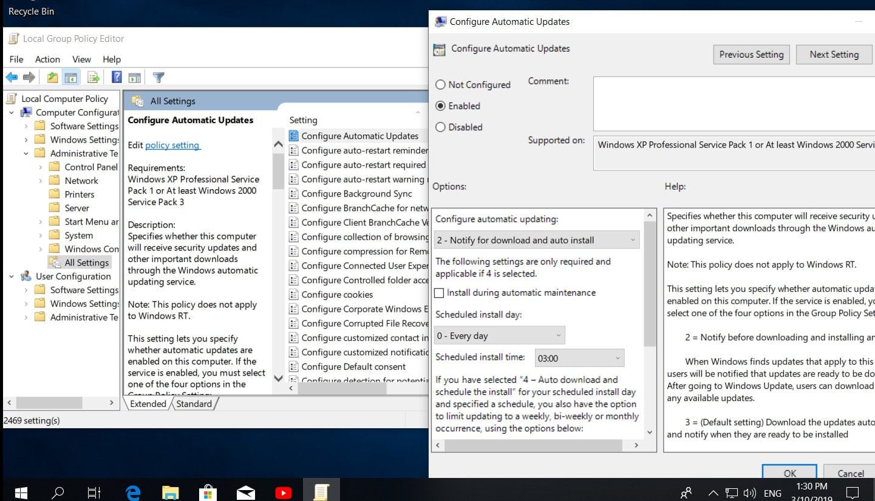Select Configure Controlled folder access row

point(358,280)
